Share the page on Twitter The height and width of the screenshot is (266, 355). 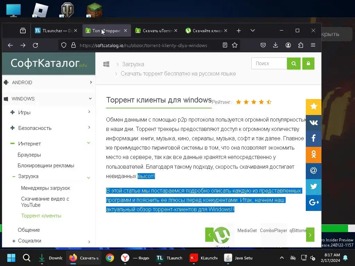[x=313, y=187]
